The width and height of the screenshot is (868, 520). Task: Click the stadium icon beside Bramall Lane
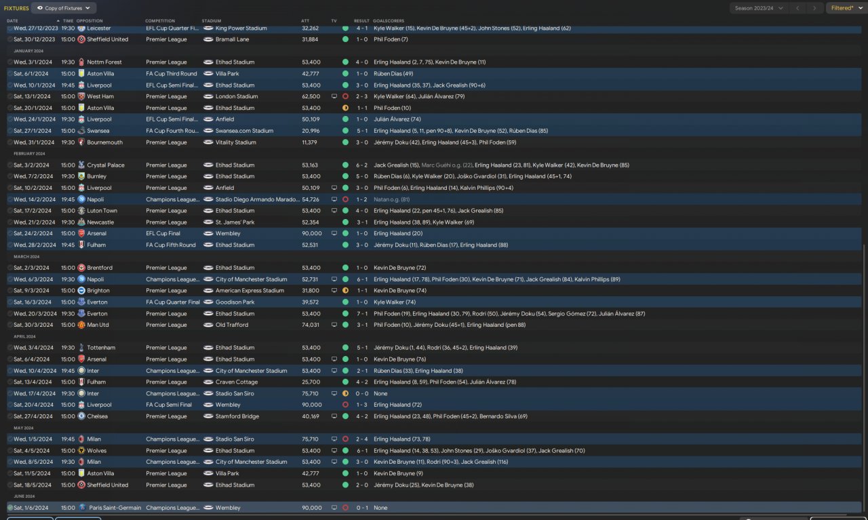(209, 39)
